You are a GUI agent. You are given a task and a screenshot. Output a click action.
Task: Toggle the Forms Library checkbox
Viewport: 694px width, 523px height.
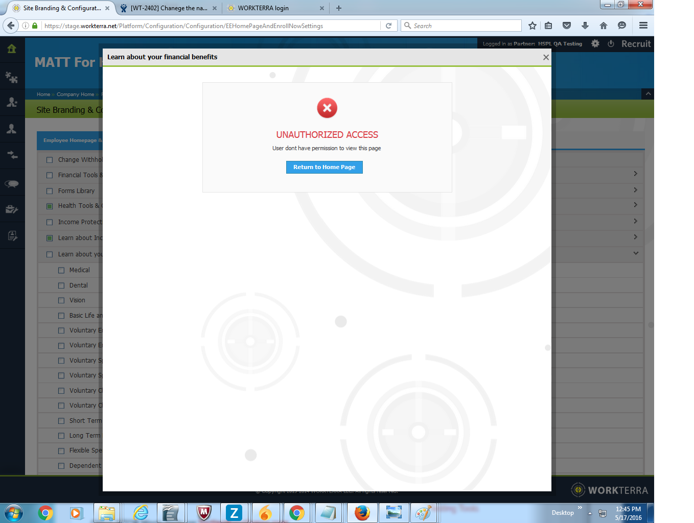(50, 191)
